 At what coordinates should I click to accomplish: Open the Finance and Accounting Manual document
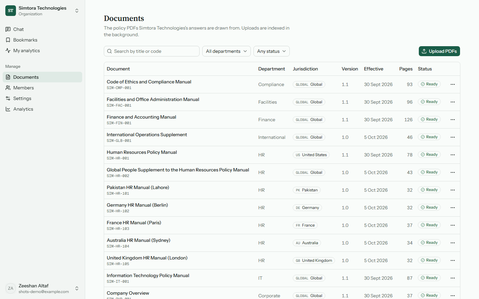pyautogui.click(x=141, y=117)
